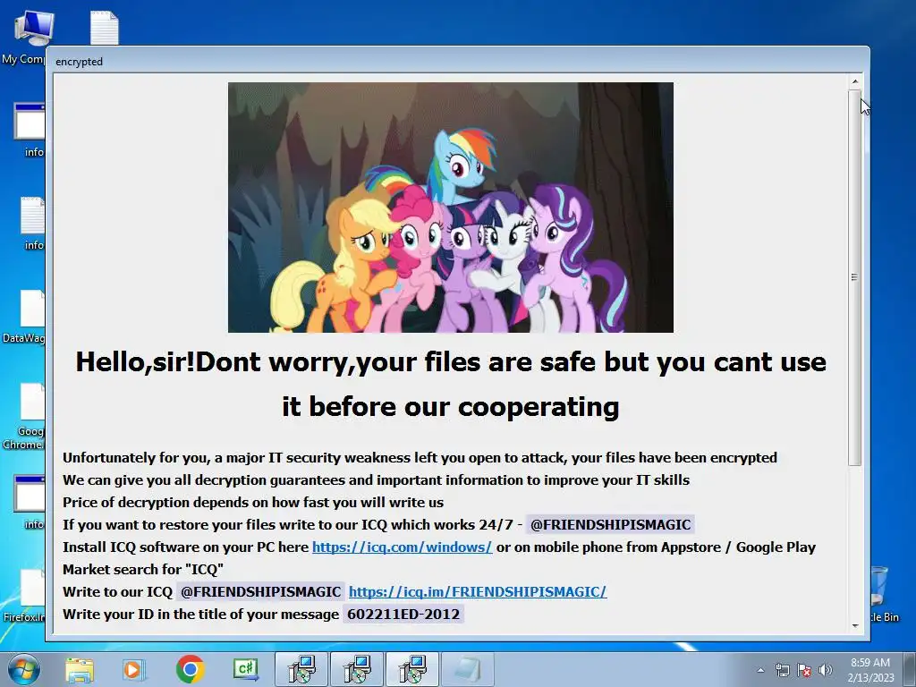Open the Recycle Bin on desktop
The image size is (916, 687).
click(885, 594)
